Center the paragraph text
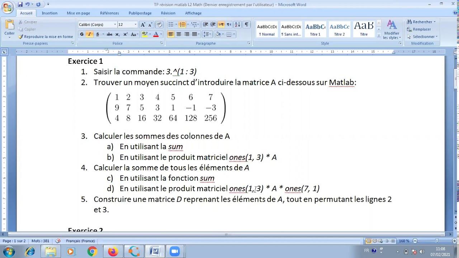The width and height of the screenshot is (459, 258). point(179,34)
